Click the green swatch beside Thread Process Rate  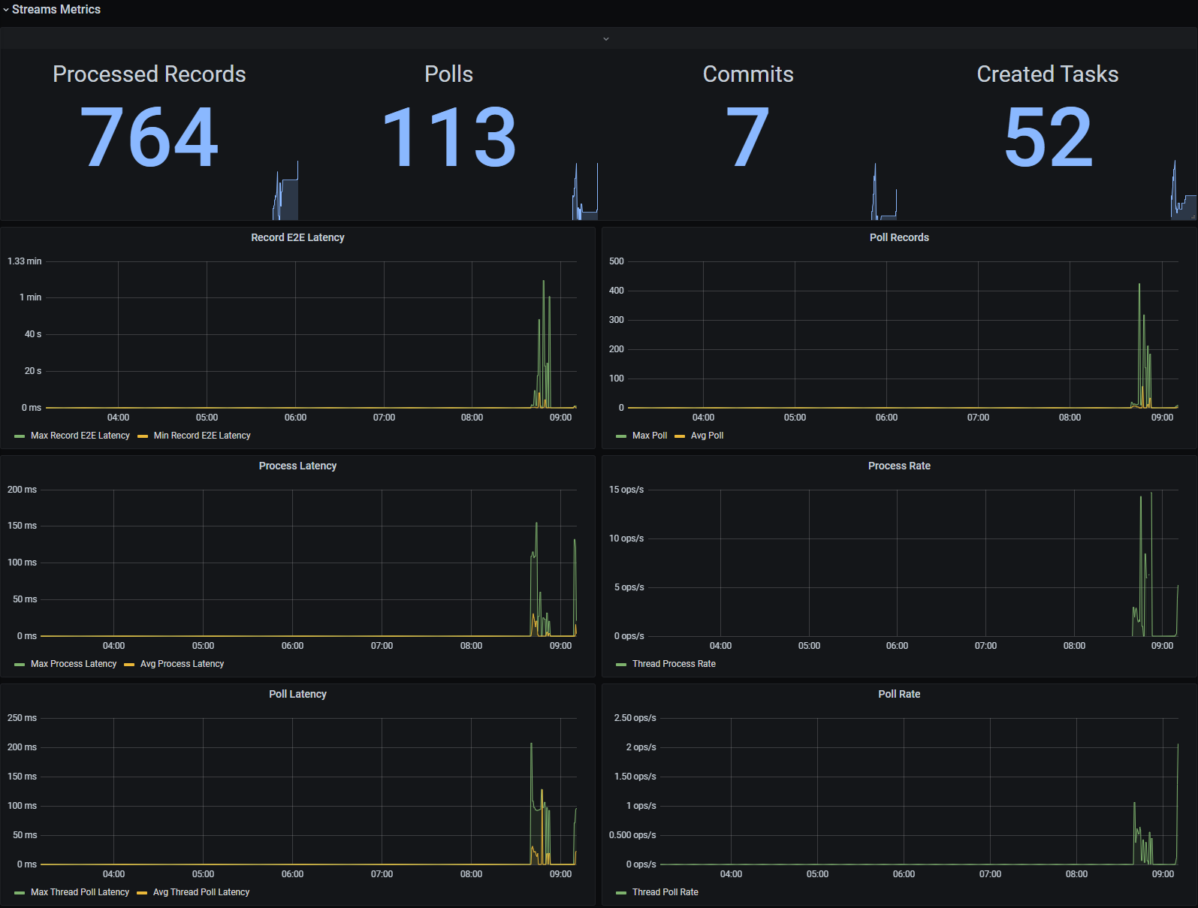[x=621, y=665]
